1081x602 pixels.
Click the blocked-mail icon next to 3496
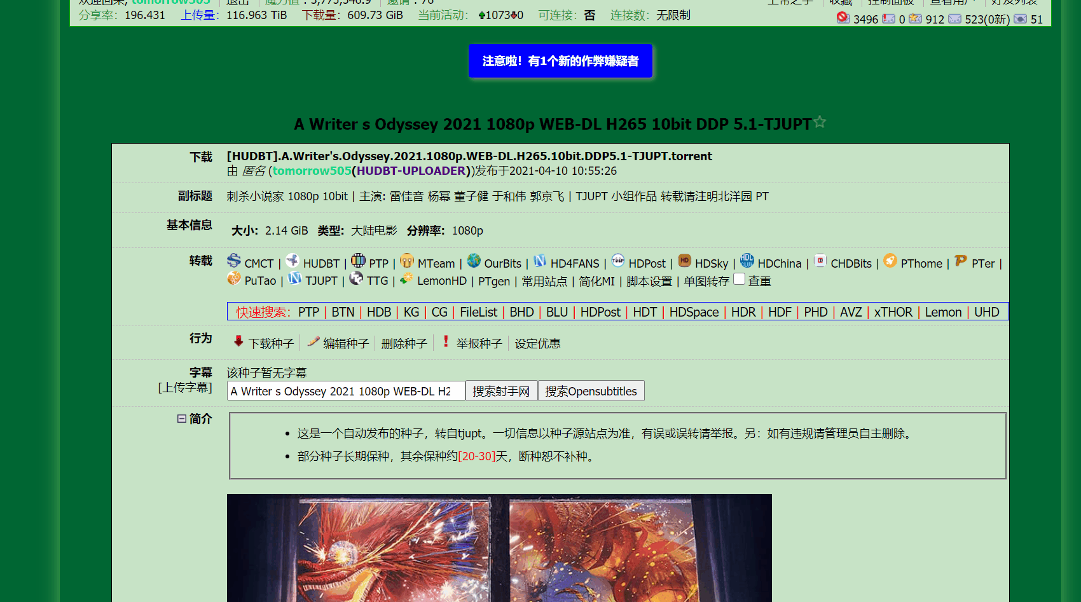point(843,18)
